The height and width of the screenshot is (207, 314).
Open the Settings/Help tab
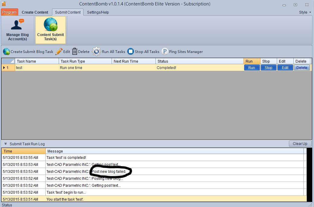coord(98,12)
